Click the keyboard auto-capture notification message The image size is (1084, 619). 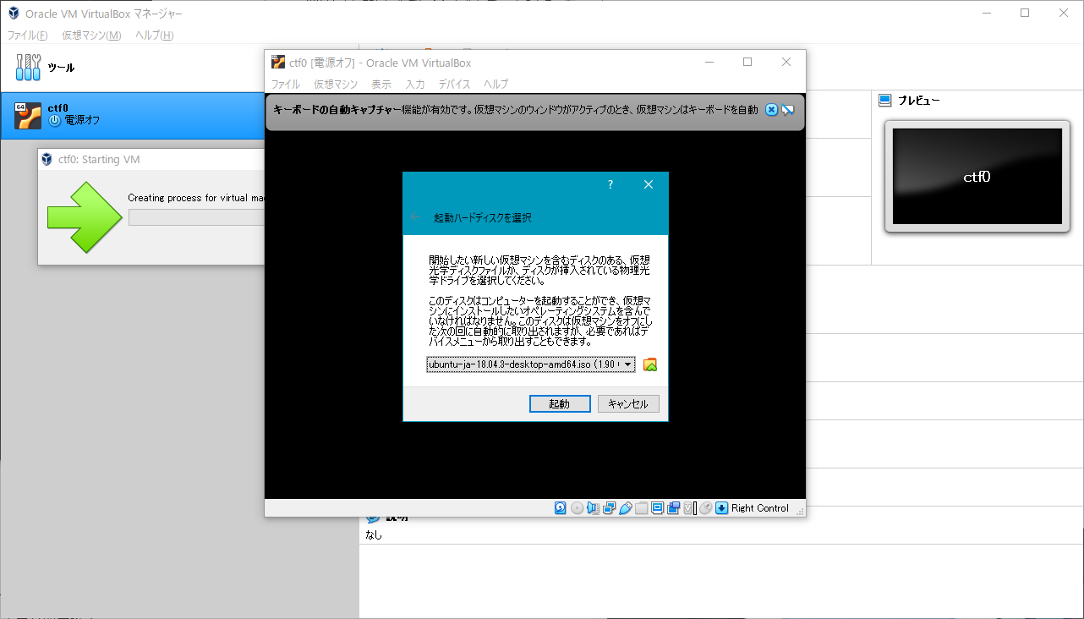(516, 110)
